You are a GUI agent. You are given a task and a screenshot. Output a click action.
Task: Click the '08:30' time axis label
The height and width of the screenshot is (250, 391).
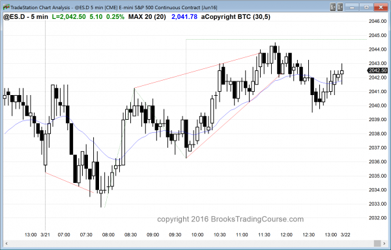(131, 234)
